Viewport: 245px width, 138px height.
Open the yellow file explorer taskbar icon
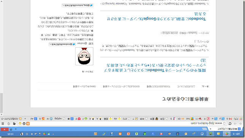click(x=218, y=134)
